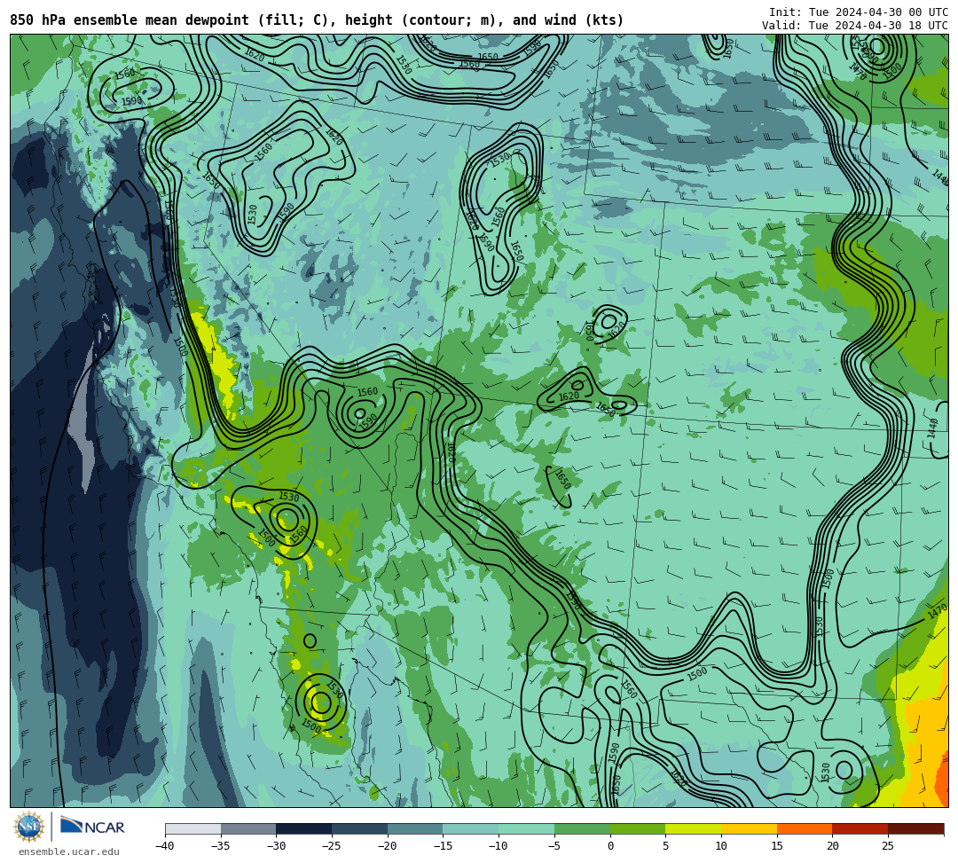Pick the 10 to 15 amber colorbar swatch

click(x=749, y=828)
